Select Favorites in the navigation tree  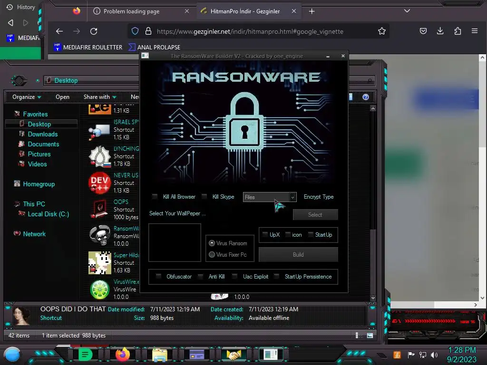point(35,114)
